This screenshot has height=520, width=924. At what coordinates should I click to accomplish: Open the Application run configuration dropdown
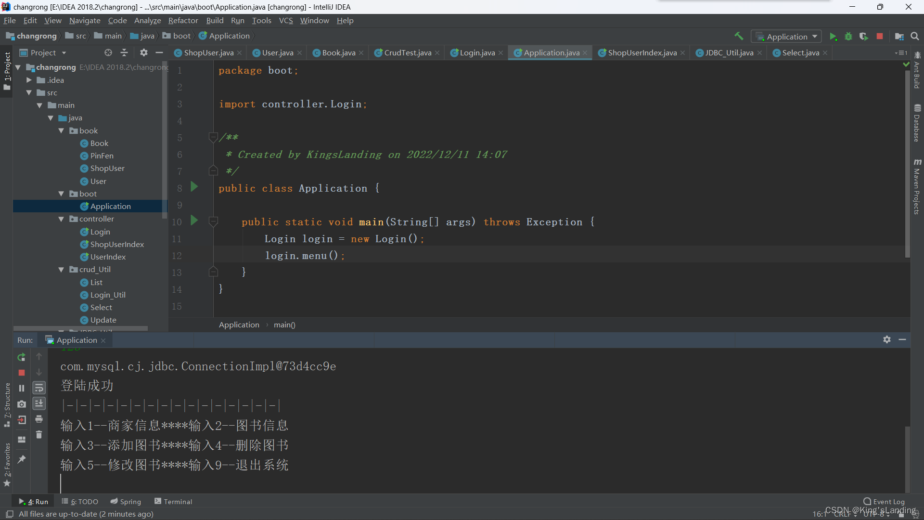click(787, 37)
